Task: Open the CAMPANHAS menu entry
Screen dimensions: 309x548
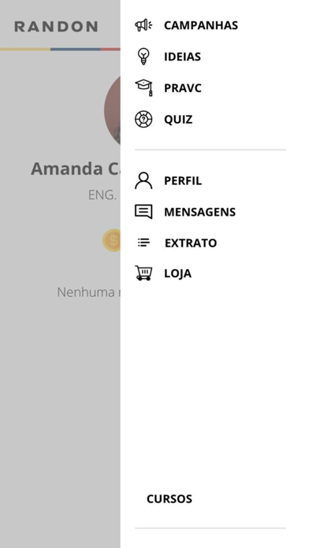Action: tap(201, 25)
